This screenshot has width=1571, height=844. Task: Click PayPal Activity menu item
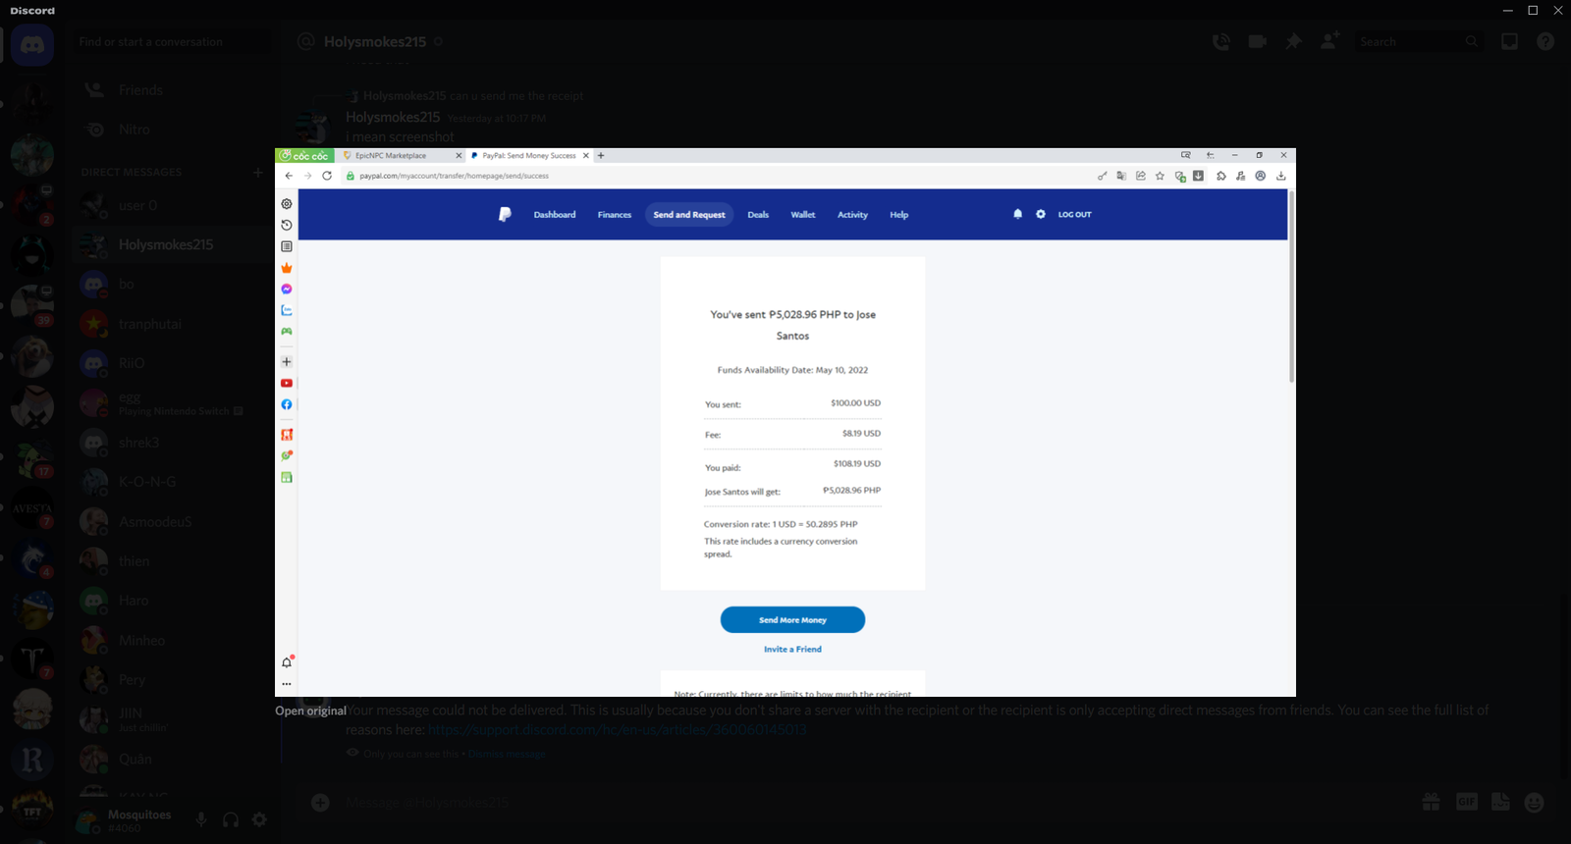(852, 215)
